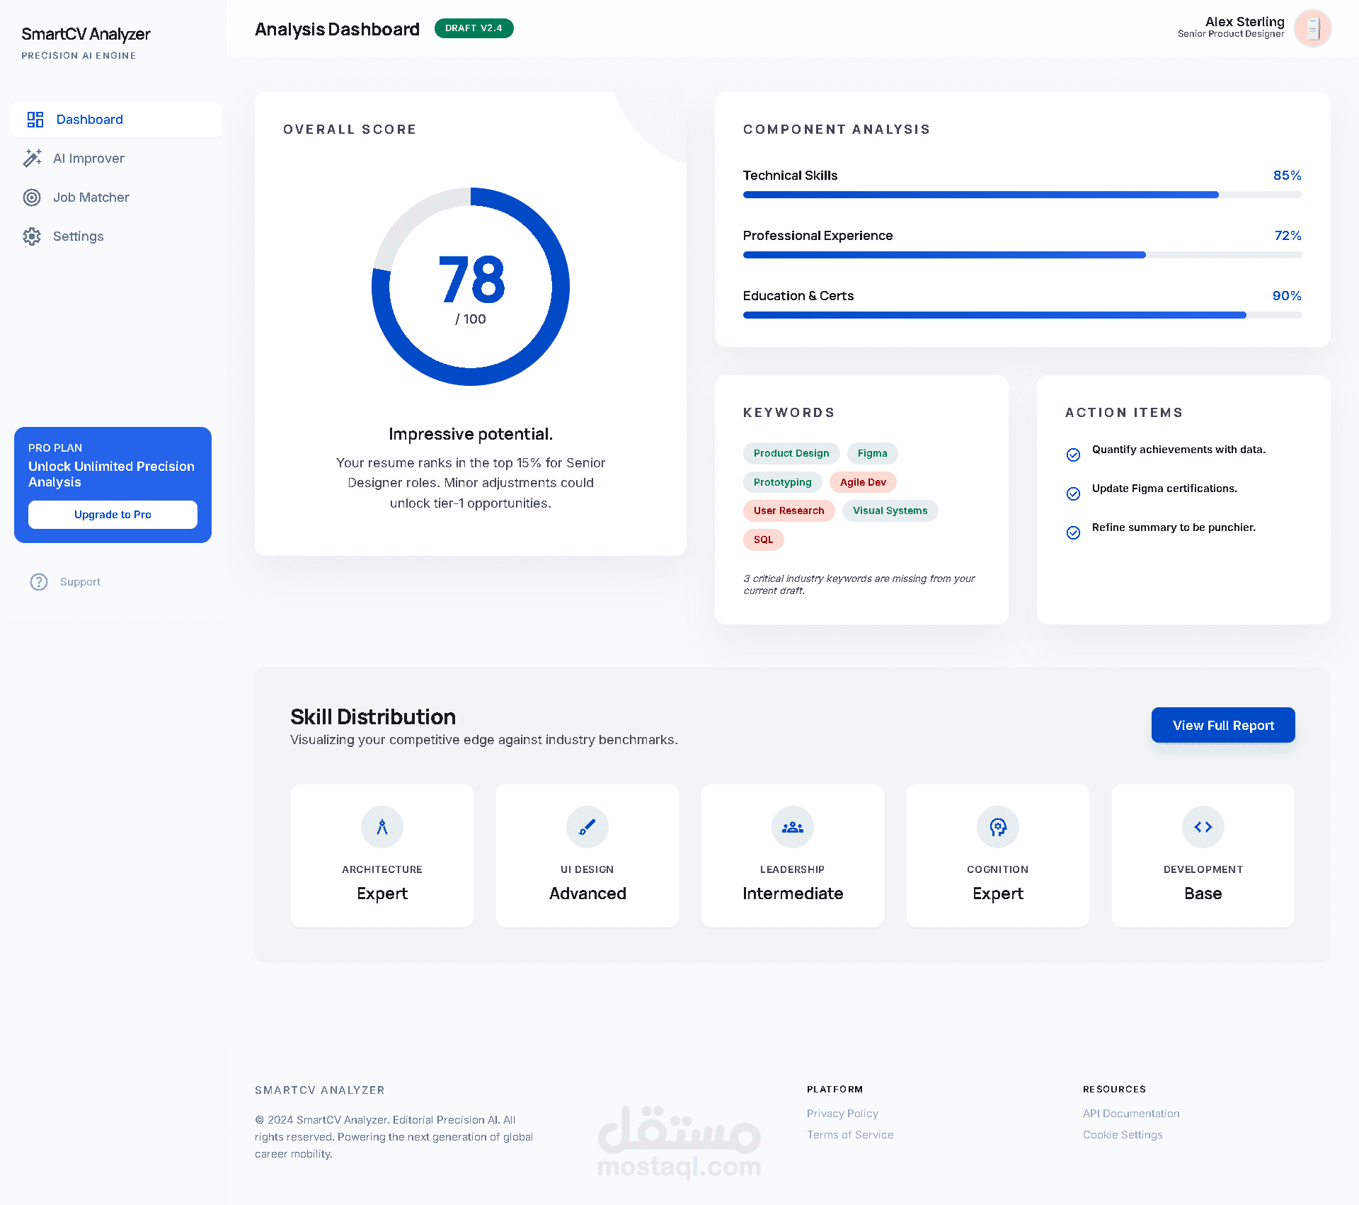
Task: Click the Support question mark icon
Action: point(39,582)
